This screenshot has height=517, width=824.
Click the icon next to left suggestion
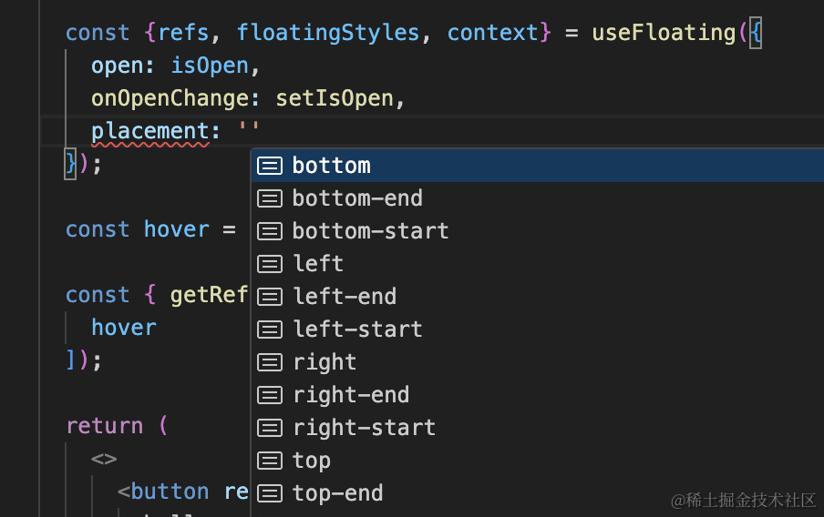point(269,264)
